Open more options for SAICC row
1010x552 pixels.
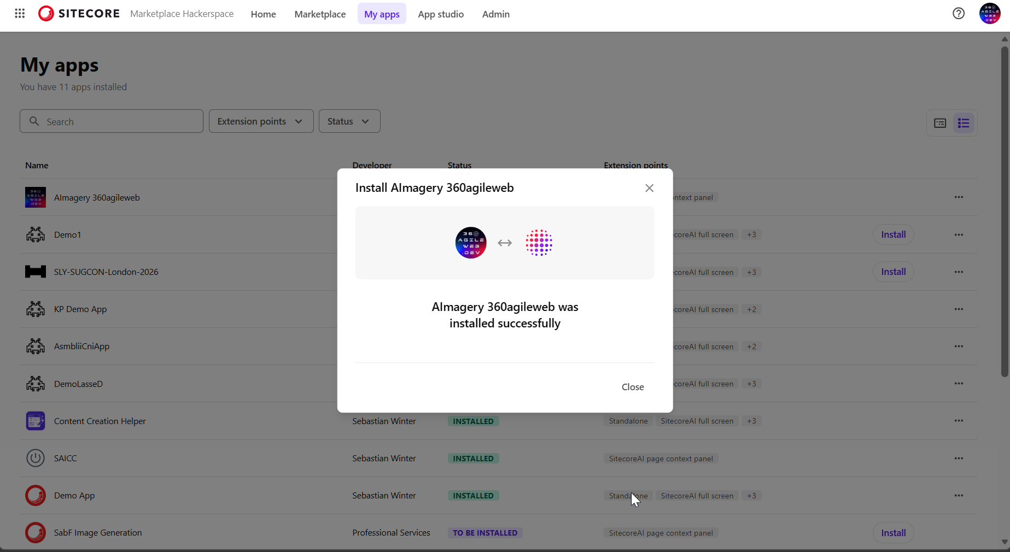click(x=959, y=459)
